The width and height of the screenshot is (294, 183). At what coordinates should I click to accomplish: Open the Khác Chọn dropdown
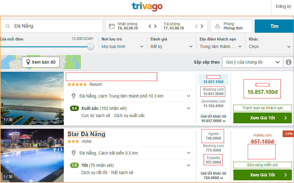(x=270, y=46)
